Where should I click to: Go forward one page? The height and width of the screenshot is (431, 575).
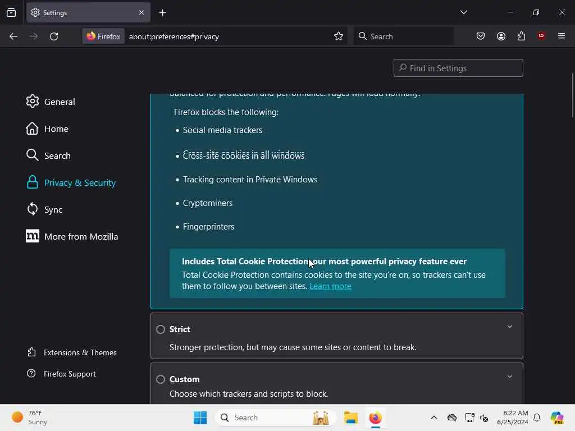point(34,36)
